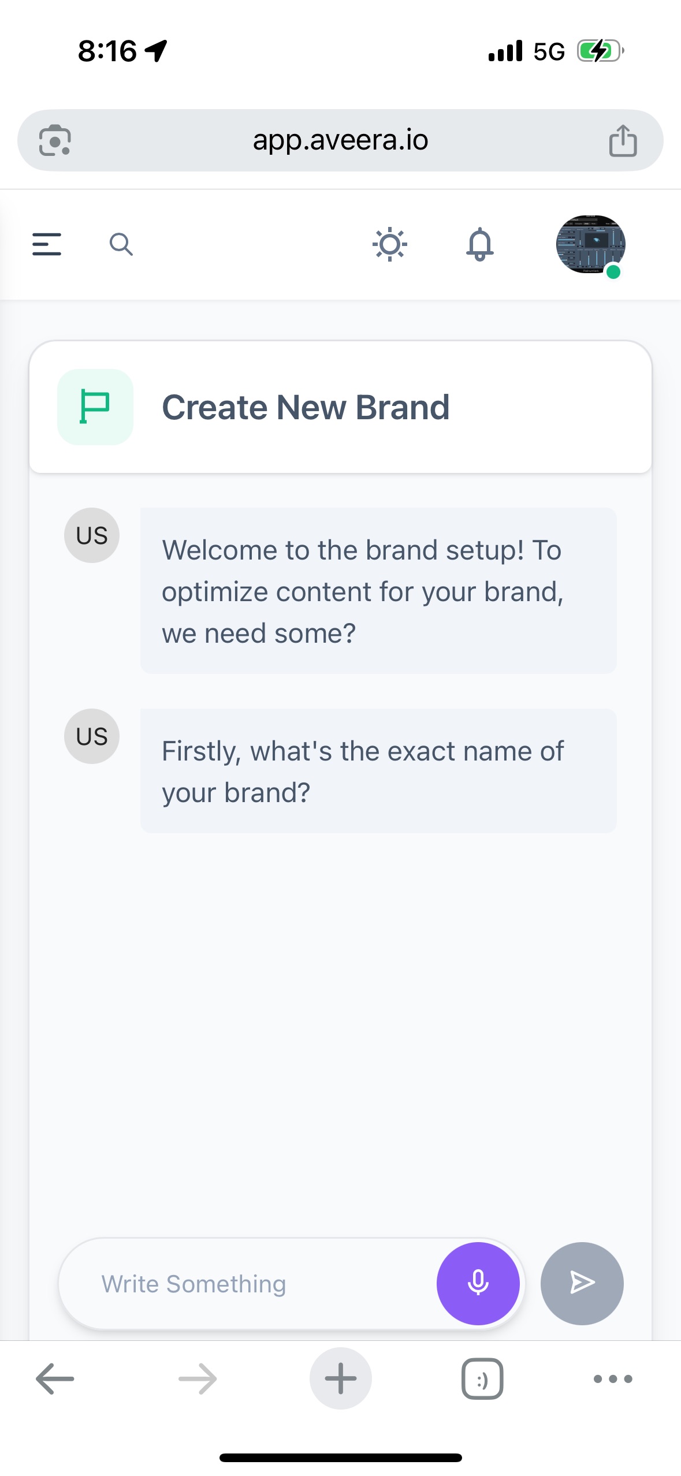Click the Create New Brand heading

pyautogui.click(x=306, y=407)
